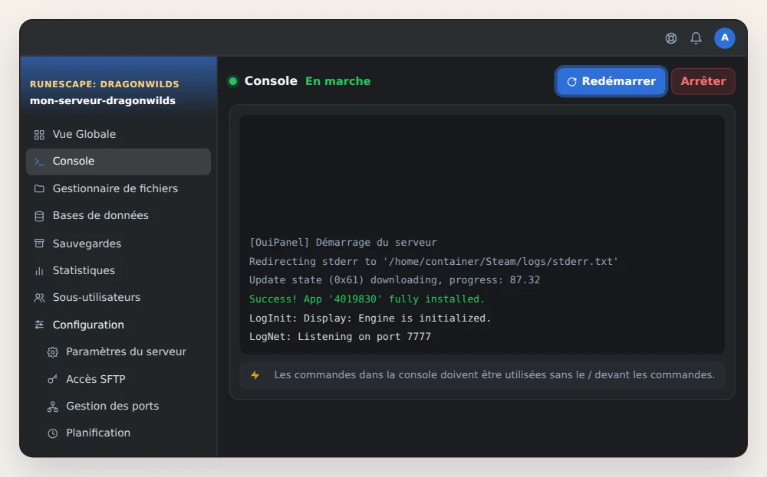Click the "Redirecting stderr" log line

tap(433, 261)
